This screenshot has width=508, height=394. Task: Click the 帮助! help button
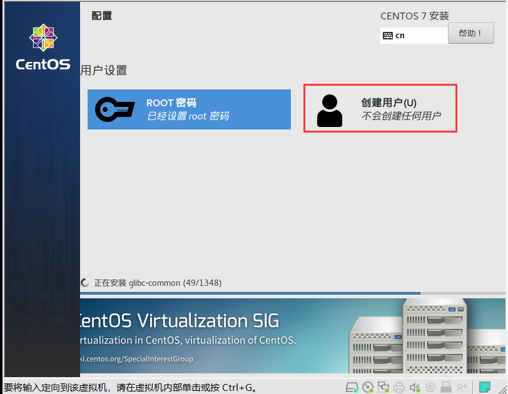(x=470, y=33)
